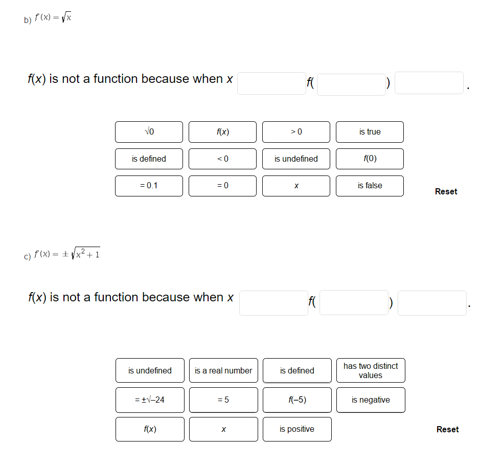Choose the "= 5" tile in part c
Viewport: 503px width, 463px height.
tap(223, 400)
